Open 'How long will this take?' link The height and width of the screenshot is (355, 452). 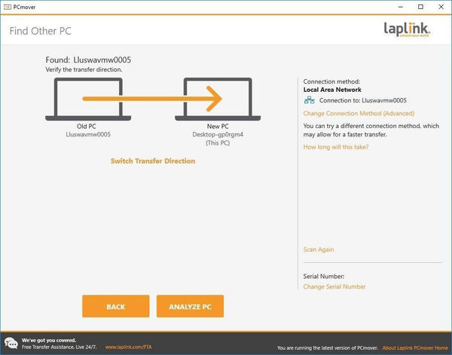(336, 147)
